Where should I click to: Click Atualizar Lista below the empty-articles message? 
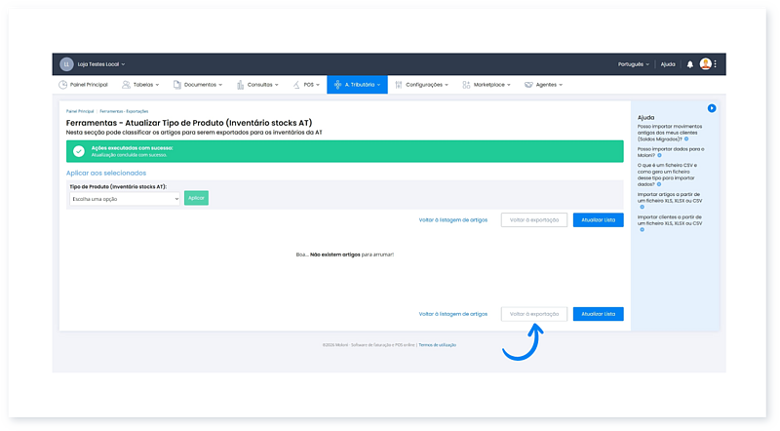pyautogui.click(x=598, y=314)
